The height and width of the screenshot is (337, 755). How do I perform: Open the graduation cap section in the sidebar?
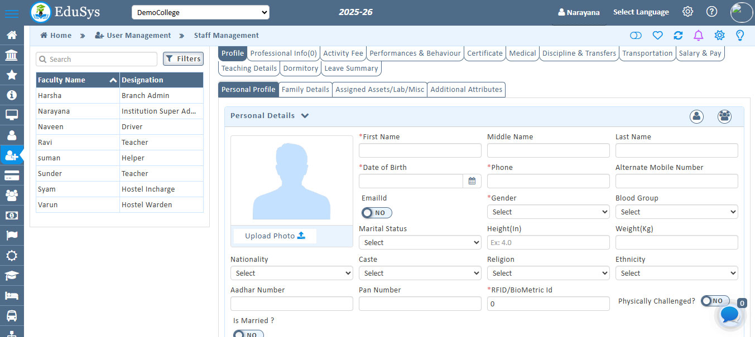(12, 275)
